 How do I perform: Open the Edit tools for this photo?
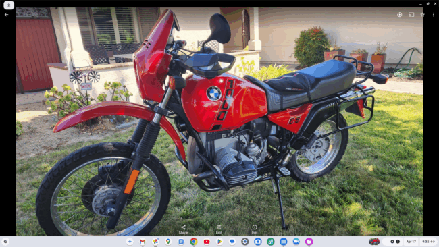219,229
